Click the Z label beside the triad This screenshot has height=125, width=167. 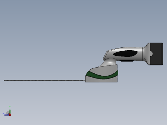(3, 114)
